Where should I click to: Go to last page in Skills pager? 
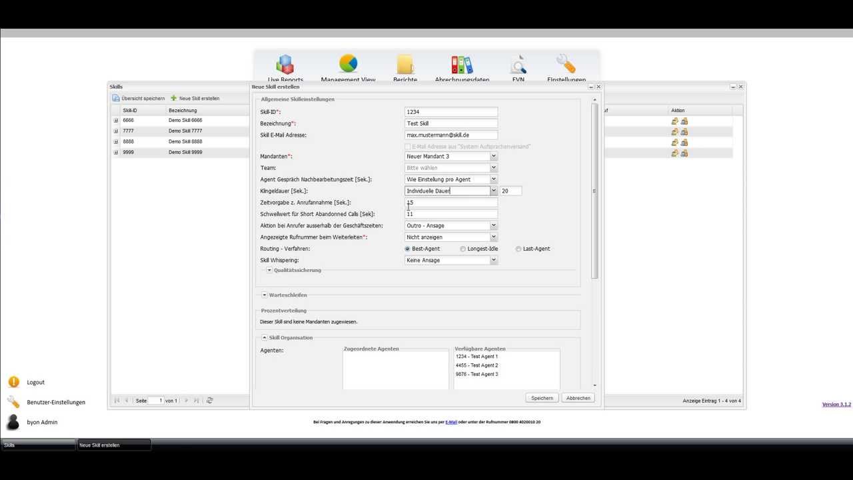pyautogui.click(x=197, y=401)
